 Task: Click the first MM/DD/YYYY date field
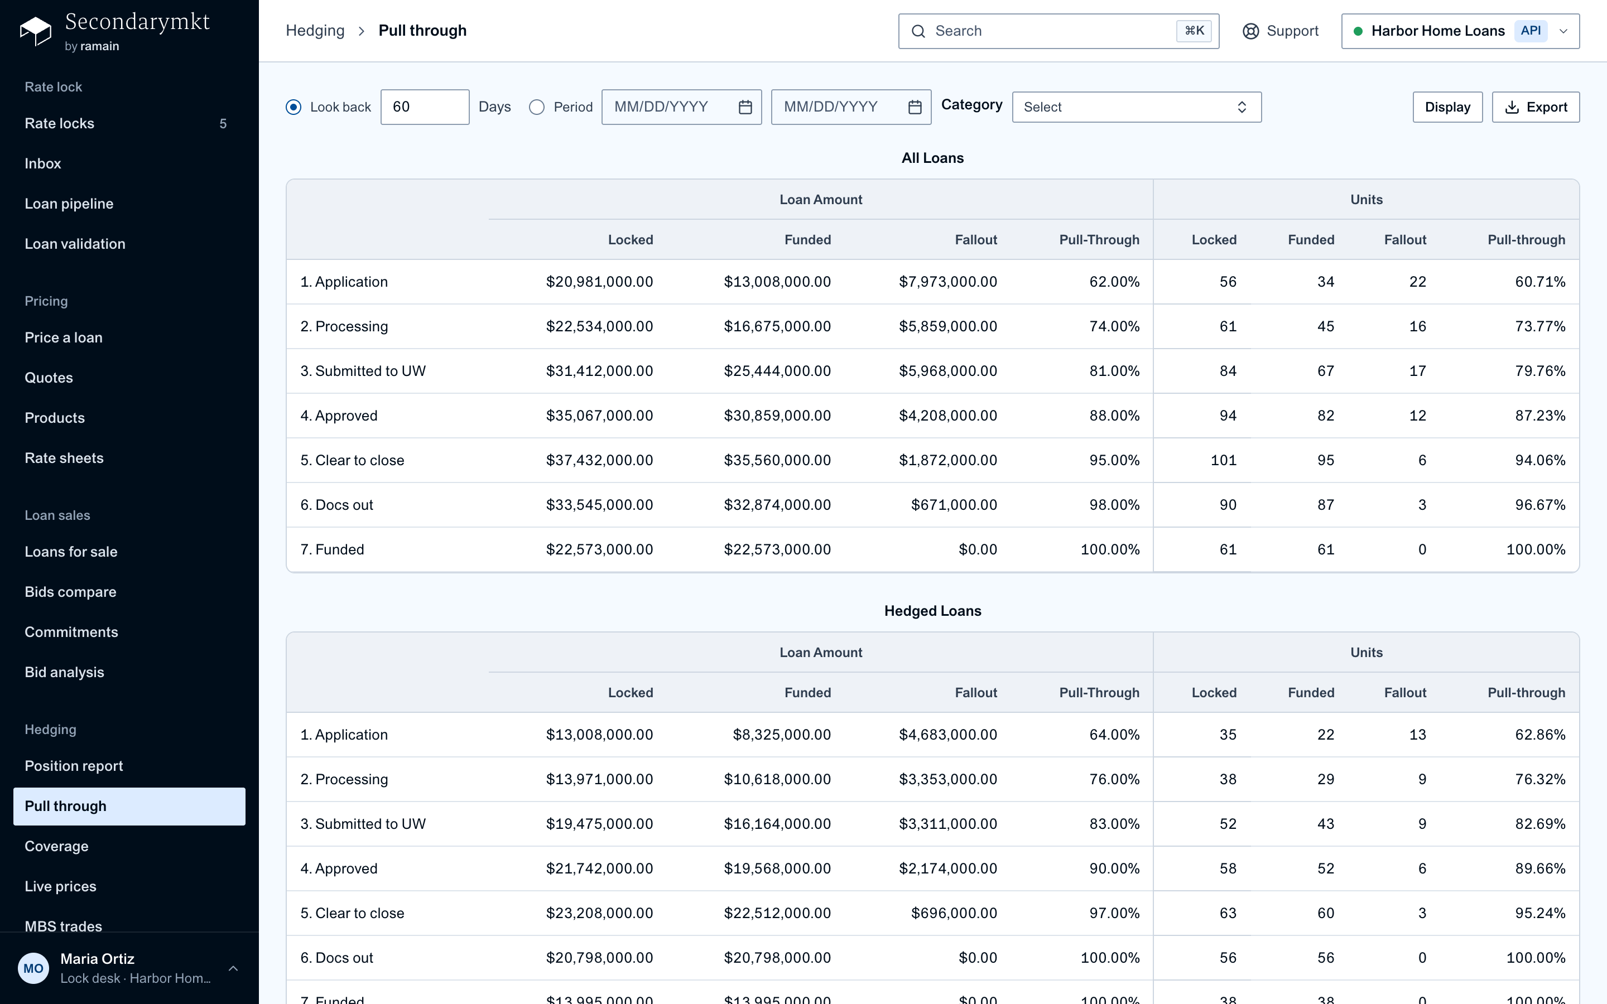tap(681, 107)
